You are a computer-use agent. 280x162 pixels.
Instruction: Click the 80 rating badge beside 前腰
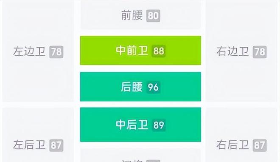coord(153,16)
